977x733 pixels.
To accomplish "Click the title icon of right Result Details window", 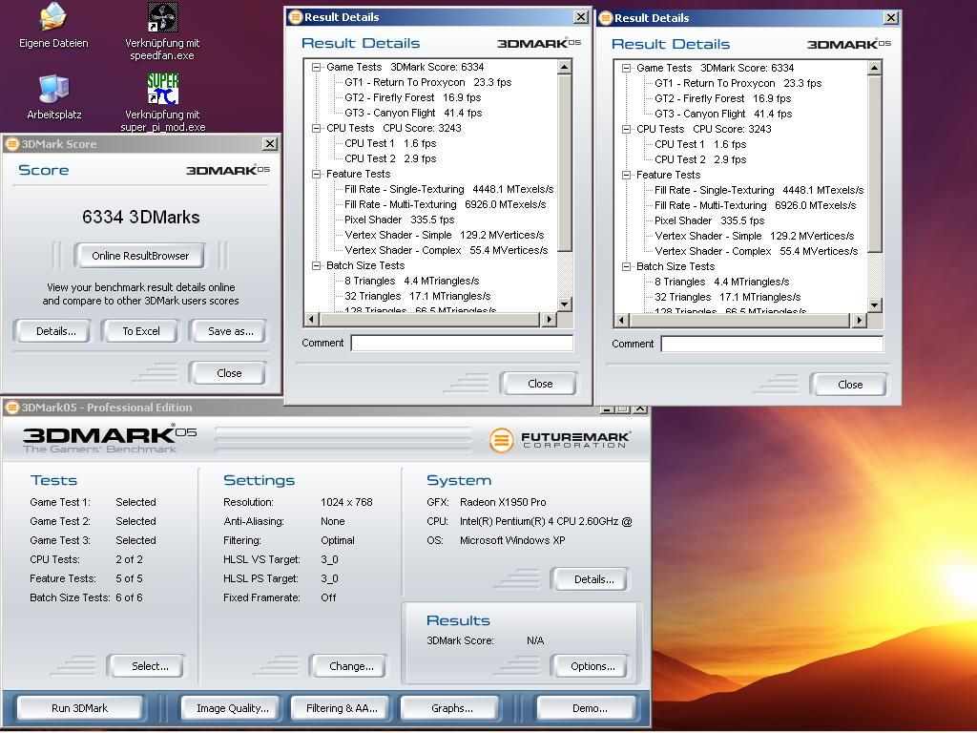I will 605,18.
